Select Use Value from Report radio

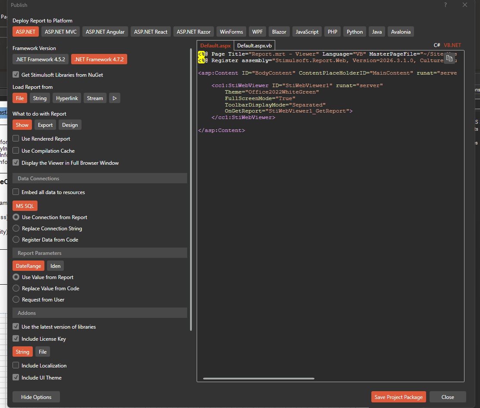pos(16,277)
